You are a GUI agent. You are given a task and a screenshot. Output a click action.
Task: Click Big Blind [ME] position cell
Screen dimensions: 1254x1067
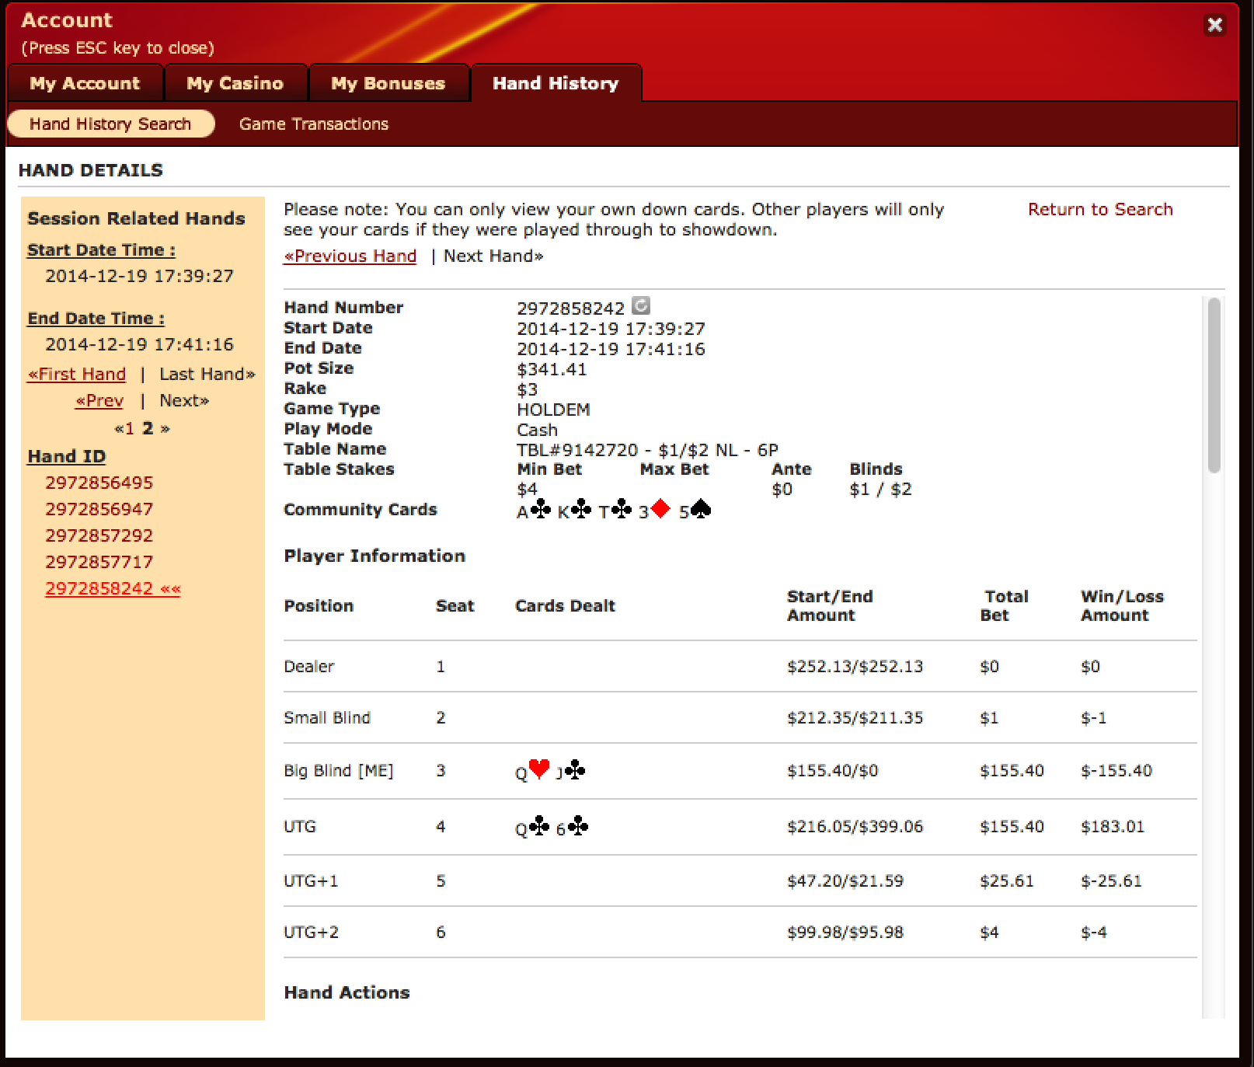pyautogui.click(x=339, y=771)
